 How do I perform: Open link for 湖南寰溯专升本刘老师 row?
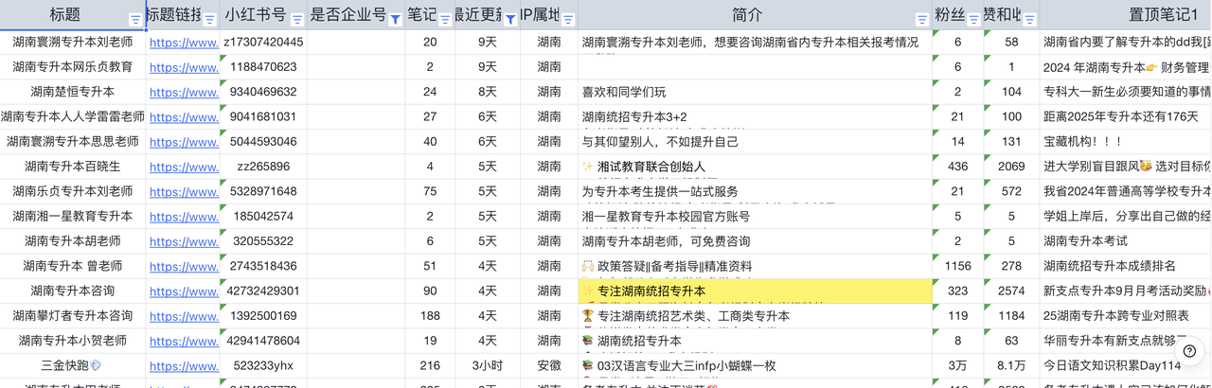(x=184, y=43)
